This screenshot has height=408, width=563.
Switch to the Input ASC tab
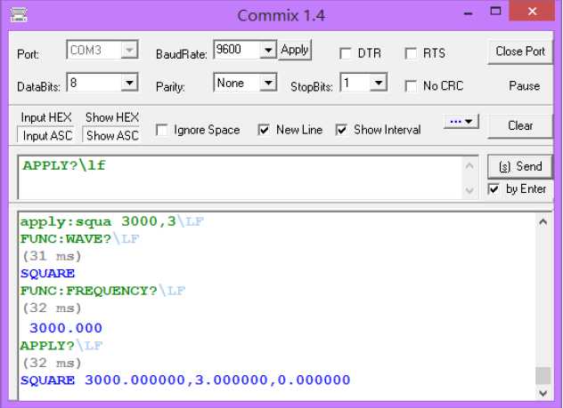click(46, 135)
